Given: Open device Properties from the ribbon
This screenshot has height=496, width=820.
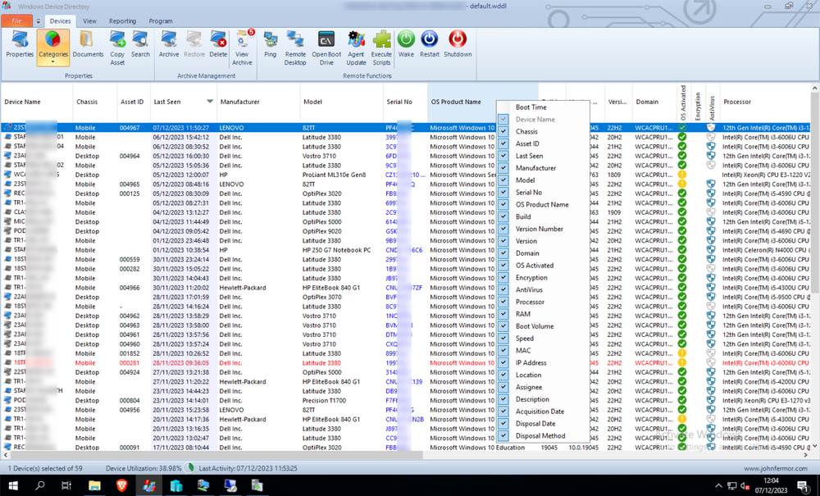Looking at the screenshot, I should pyautogui.click(x=20, y=44).
